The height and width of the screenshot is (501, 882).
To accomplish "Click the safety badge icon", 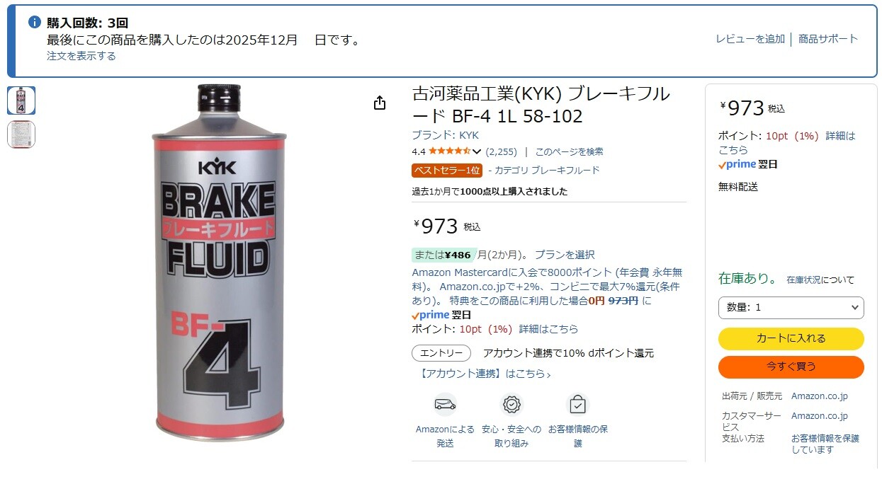I will [511, 405].
